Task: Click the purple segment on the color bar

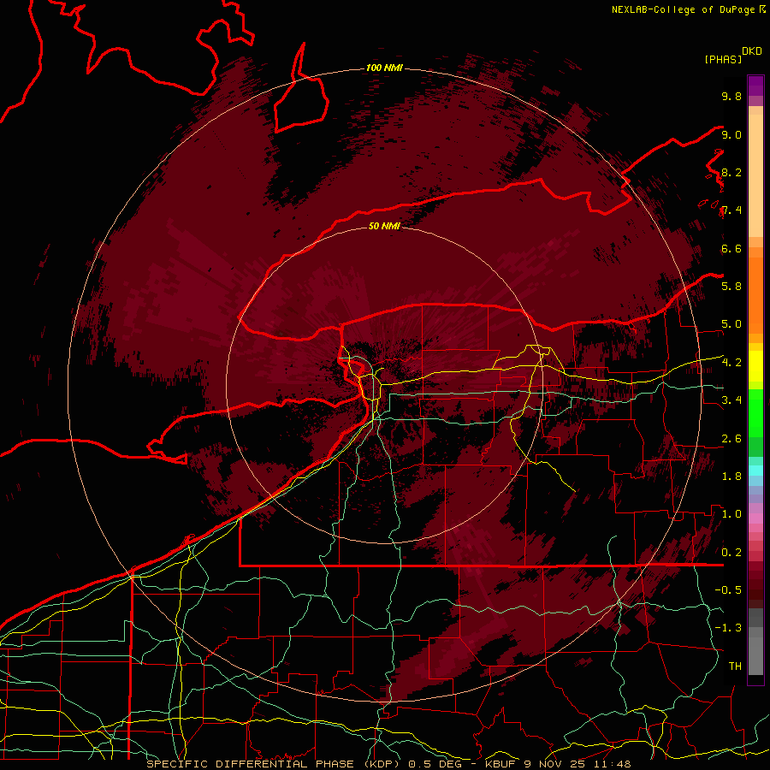Action: [x=755, y=86]
